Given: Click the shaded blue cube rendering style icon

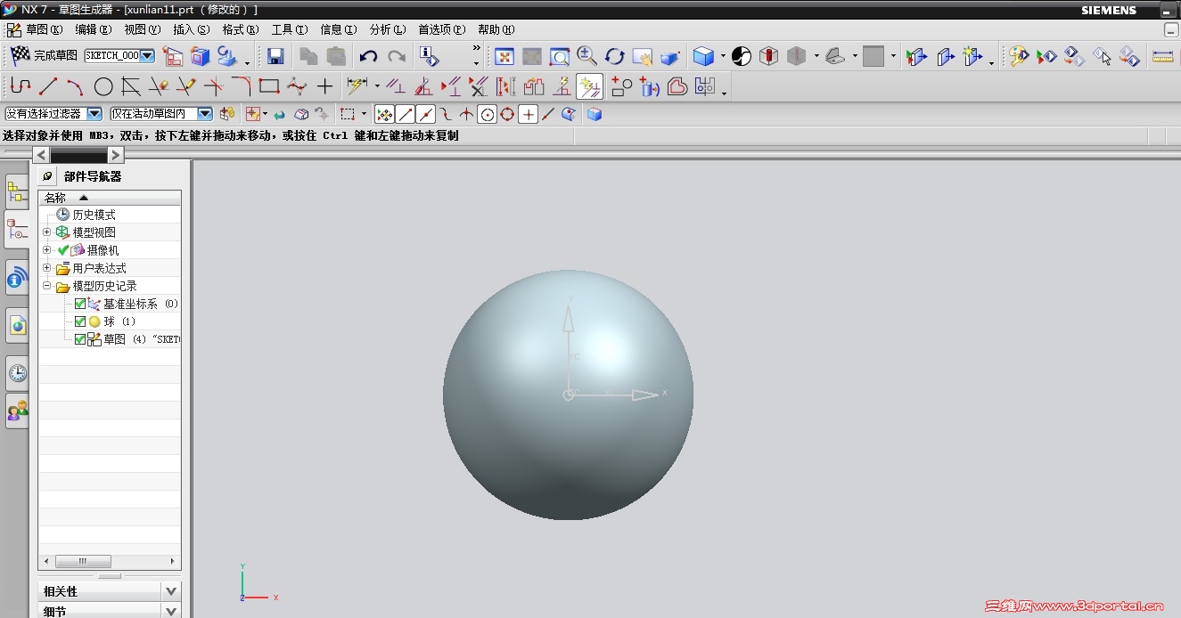Looking at the screenshot, I should [x=704, y=57].
